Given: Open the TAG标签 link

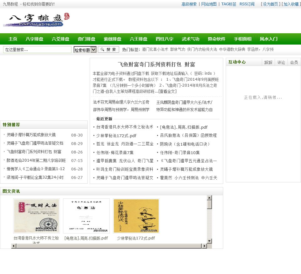Looking at the screenshot, I should (x=229, y=4).
